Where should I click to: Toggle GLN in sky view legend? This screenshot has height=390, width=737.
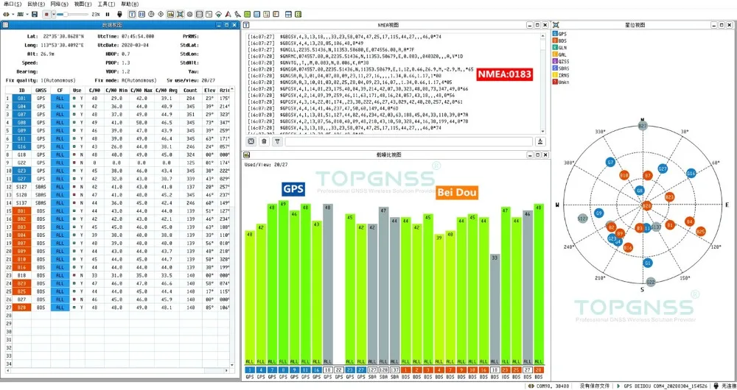pyautogui.click(x=560, y=48)
